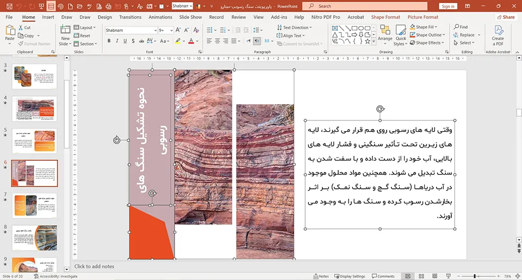Clear all formatting
The height and width of the screenshot is (280, 522).
click(196, 30)
